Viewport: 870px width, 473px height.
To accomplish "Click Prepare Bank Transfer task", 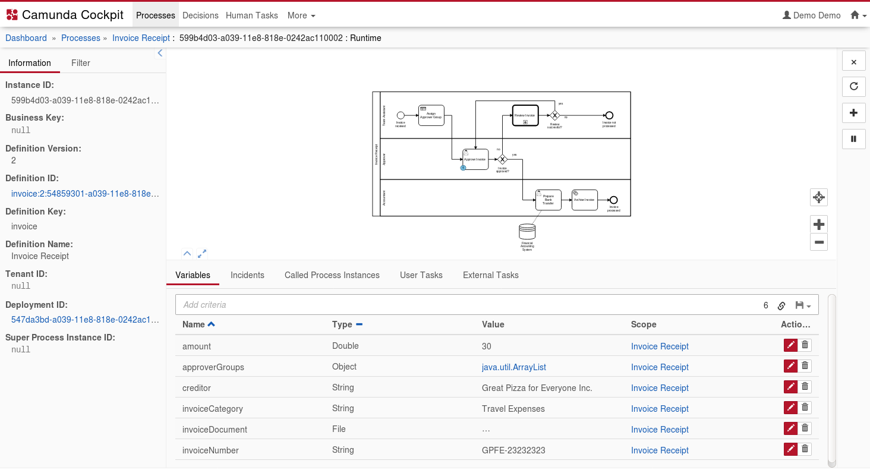I will click(x=549, y=200).
